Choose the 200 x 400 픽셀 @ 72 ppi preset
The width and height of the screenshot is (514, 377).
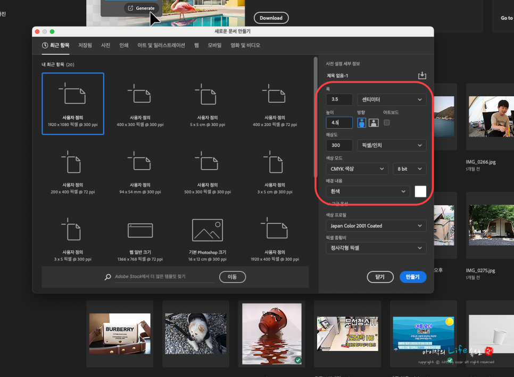[x=73, y=171]
